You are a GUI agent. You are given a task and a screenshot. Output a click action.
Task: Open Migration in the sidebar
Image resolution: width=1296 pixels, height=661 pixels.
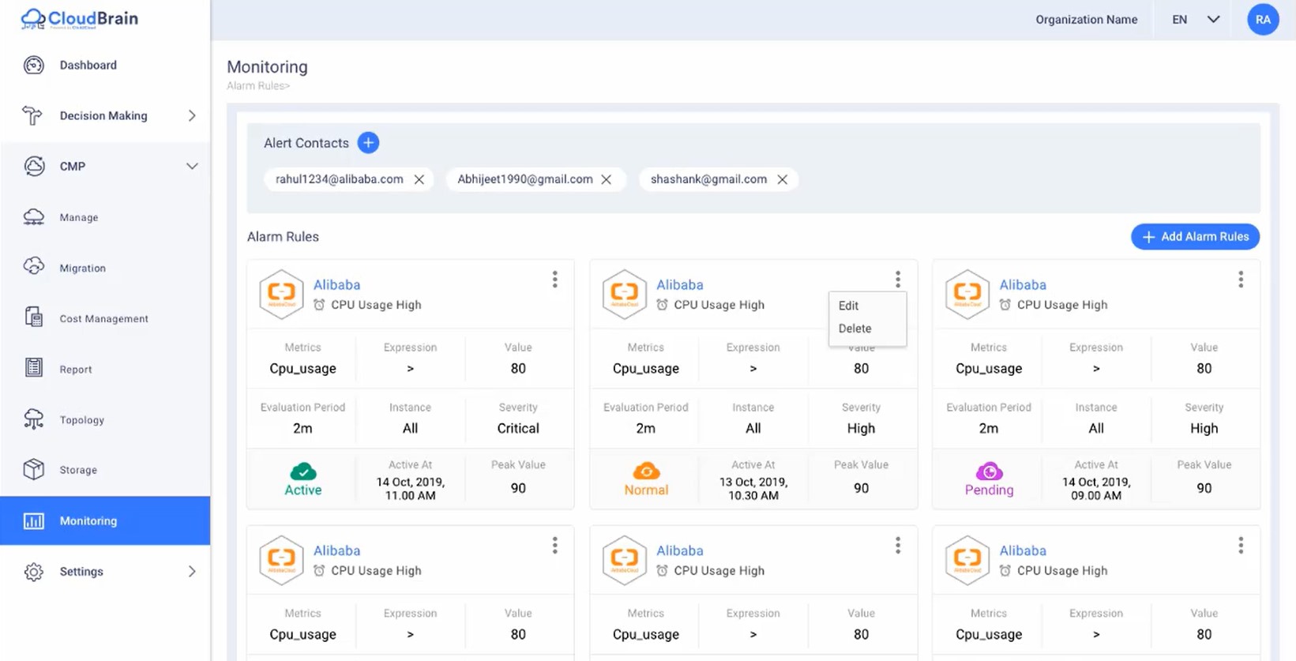(x=83, y=269)
